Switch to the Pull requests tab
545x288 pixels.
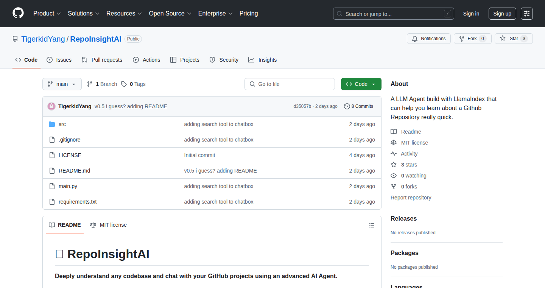(x=102, y=60)
